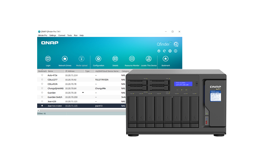Open the Login tool

click(x=48, y=59)
